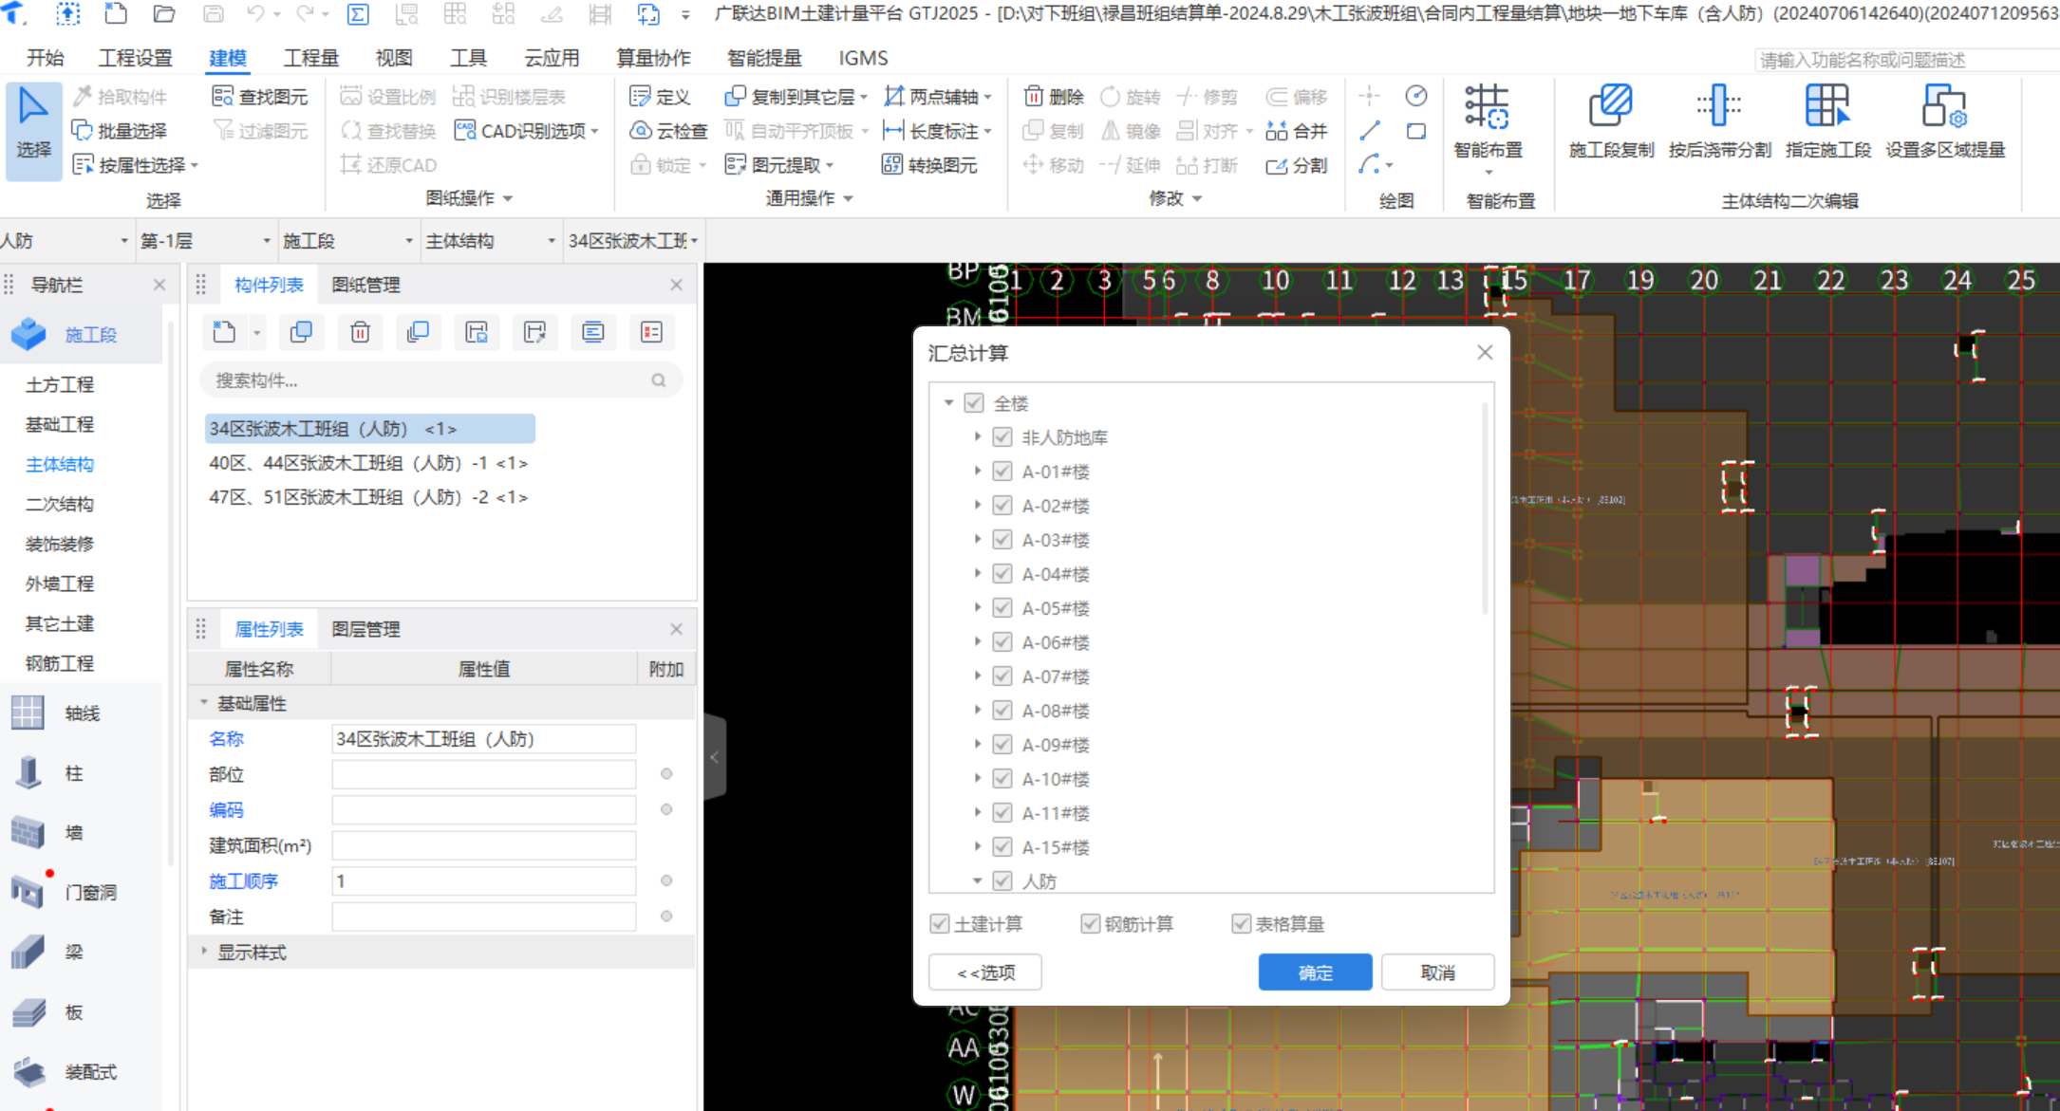Click the 合并 tool
This screenshot has width=2060, height=1111.
[x=1297, y=131]
